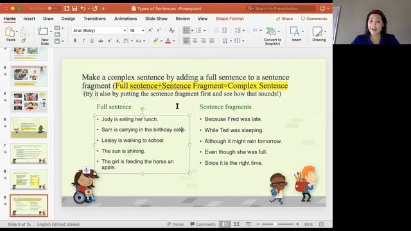The height and width of the screenshot is (231, 411).
Task: Decrease list indent level
Action: 216,30
